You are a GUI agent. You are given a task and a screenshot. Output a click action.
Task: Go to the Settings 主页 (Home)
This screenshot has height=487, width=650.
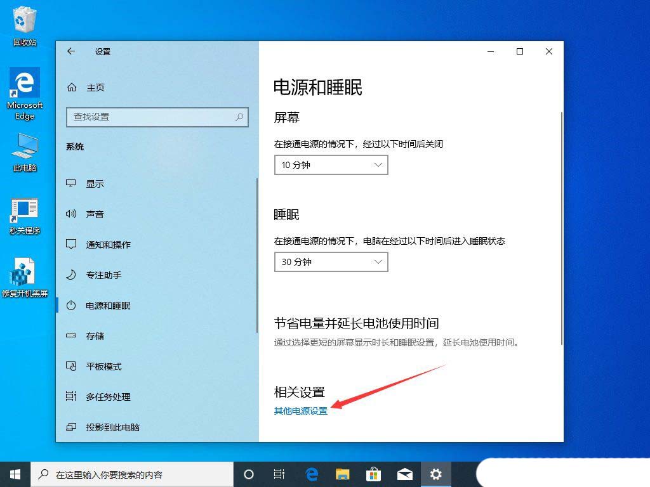coord(96,88)
